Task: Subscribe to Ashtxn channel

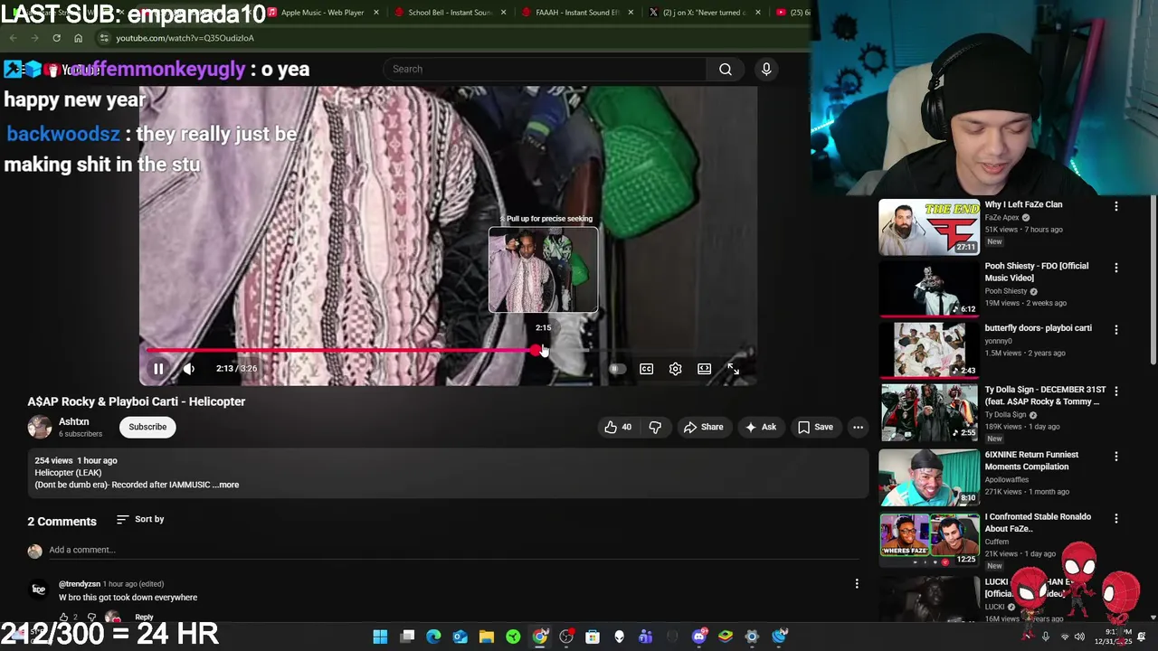Action: pos(147,427)
